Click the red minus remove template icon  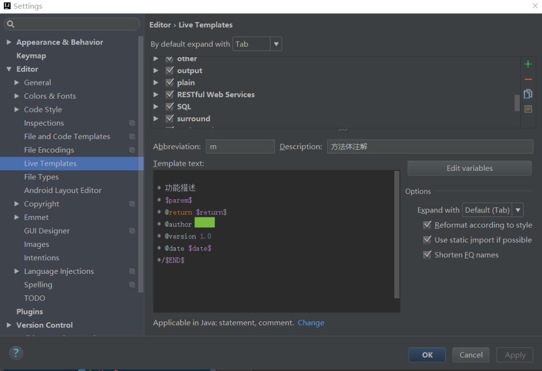[528, 79]
